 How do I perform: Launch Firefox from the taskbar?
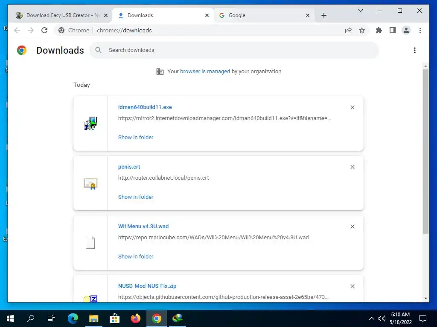[x=135, y=318]
